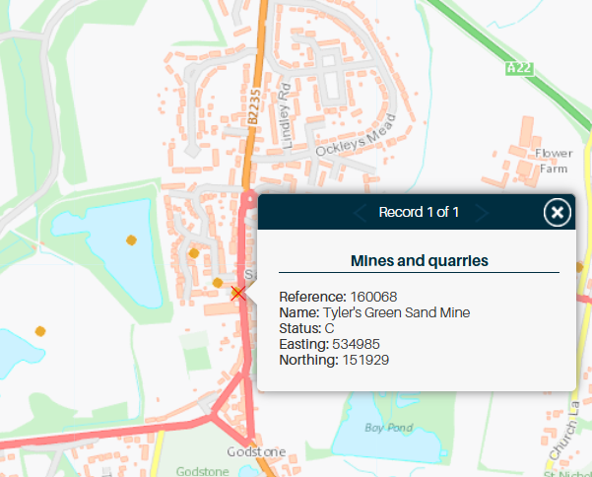592x477 pixels.
Task: Select orange marker at far left edge
Action: [40, 331]
